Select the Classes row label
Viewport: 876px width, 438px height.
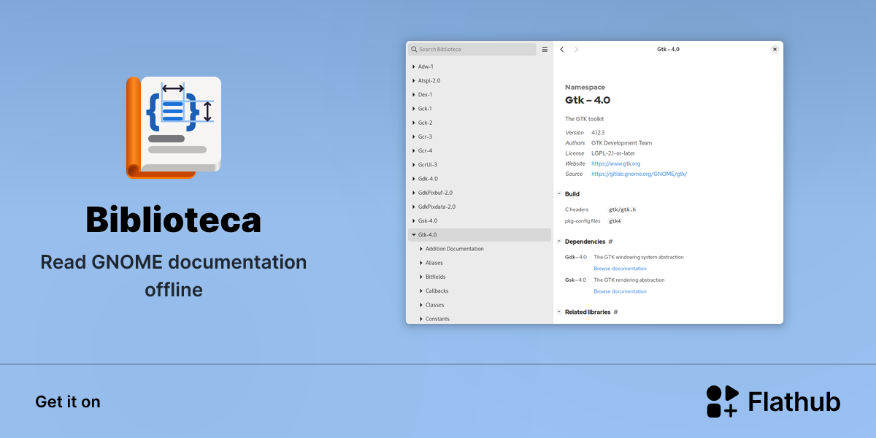click(x=435, y=305)
